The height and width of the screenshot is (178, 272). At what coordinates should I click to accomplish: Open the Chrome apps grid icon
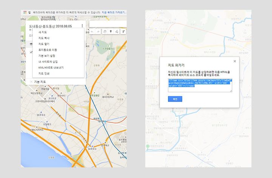pos(25,12)
